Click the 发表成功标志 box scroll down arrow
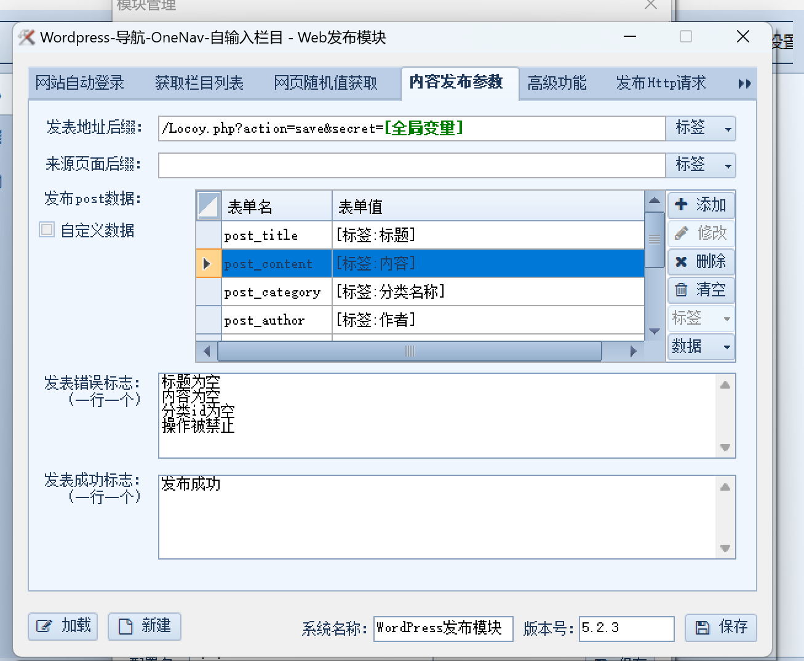804x661 pixels. pos(725,548)
